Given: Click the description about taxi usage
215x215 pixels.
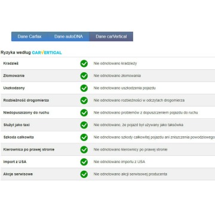Looking at the screenshot, I should 139,125.
